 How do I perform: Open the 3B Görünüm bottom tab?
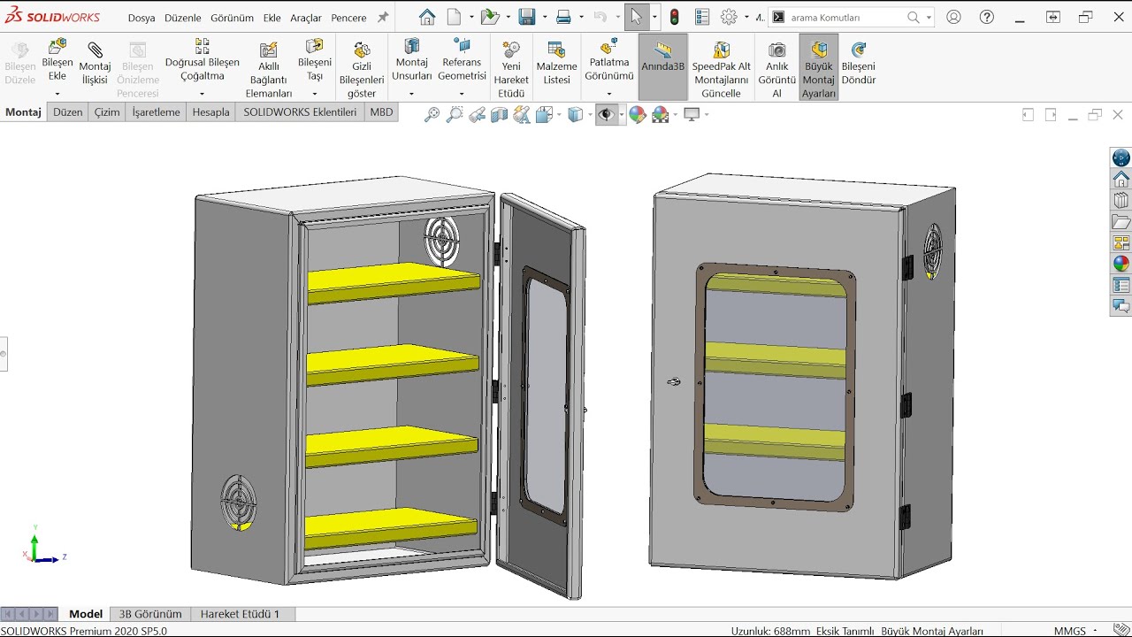[150, 613]
